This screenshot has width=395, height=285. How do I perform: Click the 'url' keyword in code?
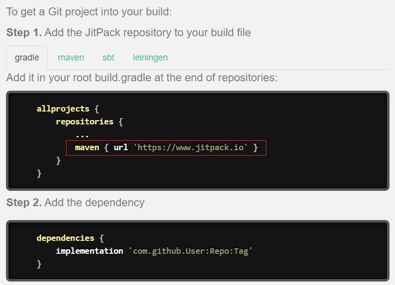click(121, 147)
